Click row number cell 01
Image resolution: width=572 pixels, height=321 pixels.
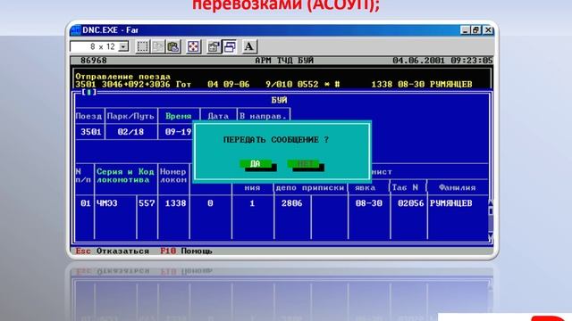pos(86,203)
